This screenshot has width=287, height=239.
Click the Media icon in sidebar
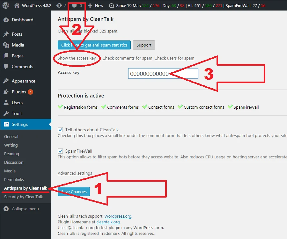(6, 45)
